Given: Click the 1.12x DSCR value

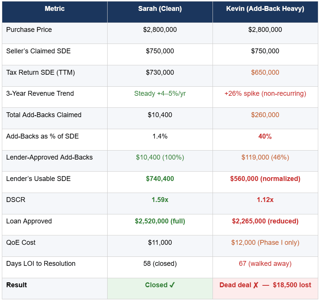Looking at the screenshot, I should pyautogui.click(x=265, y=200).
